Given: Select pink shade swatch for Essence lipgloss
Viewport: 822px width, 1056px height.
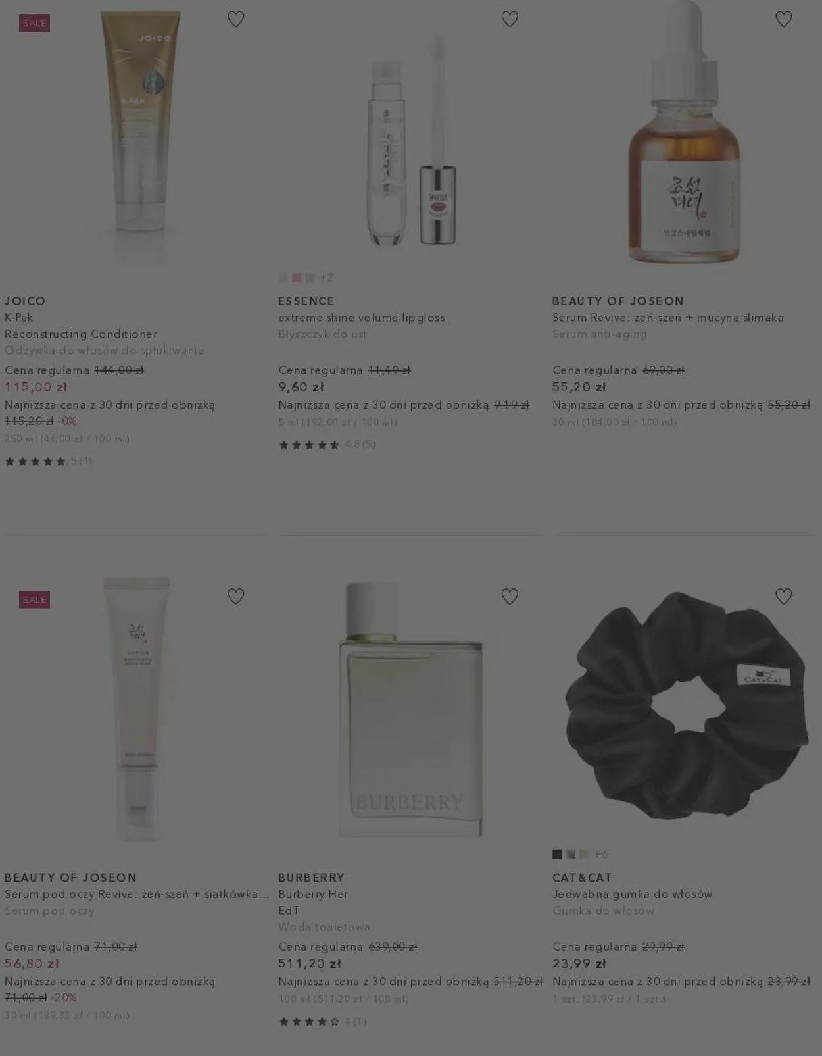Looking at the screenshot, I should coord(297,278).
